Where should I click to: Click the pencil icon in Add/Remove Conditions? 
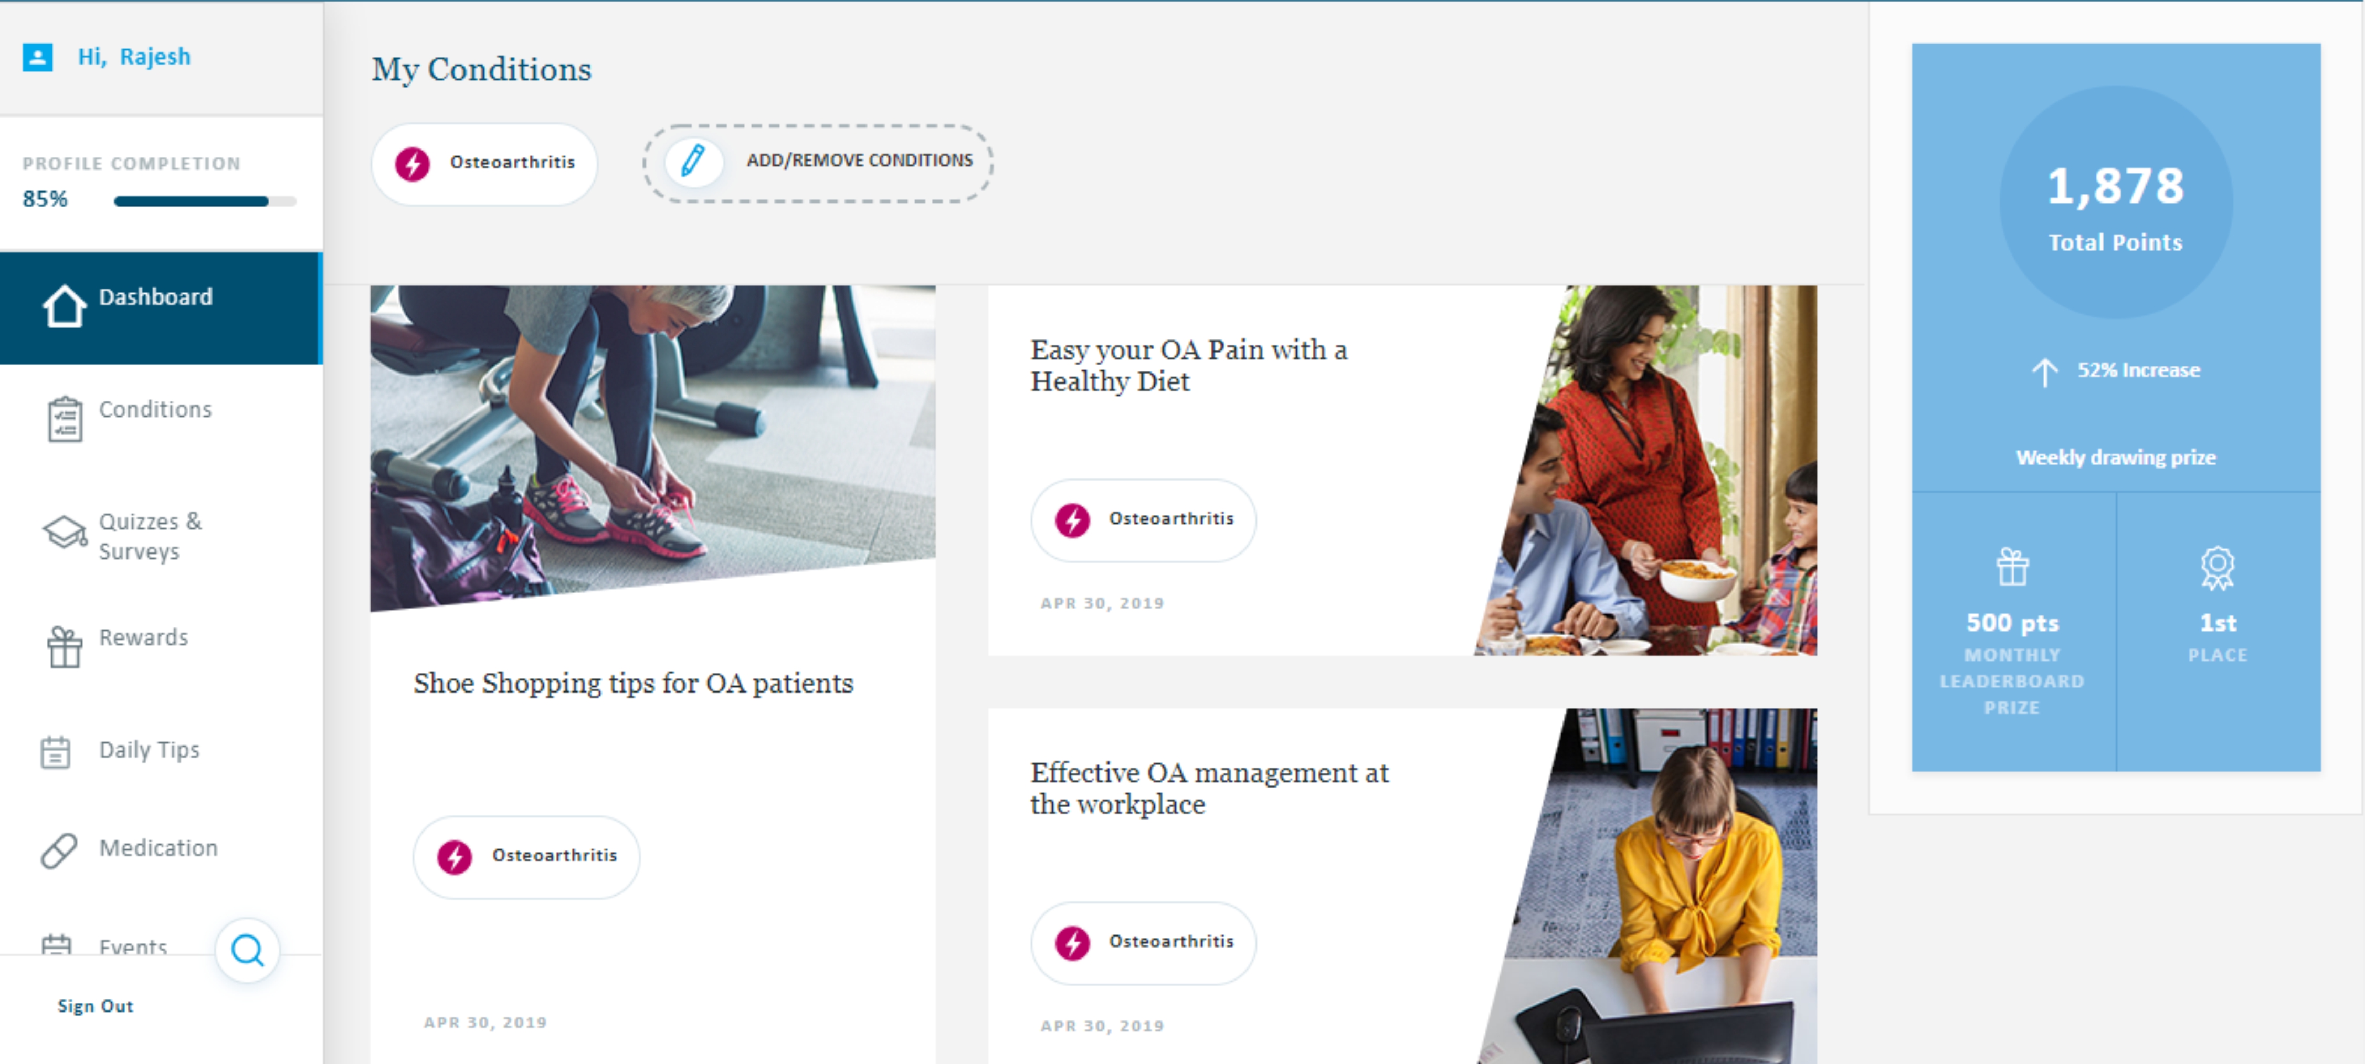tap(692, 161)
